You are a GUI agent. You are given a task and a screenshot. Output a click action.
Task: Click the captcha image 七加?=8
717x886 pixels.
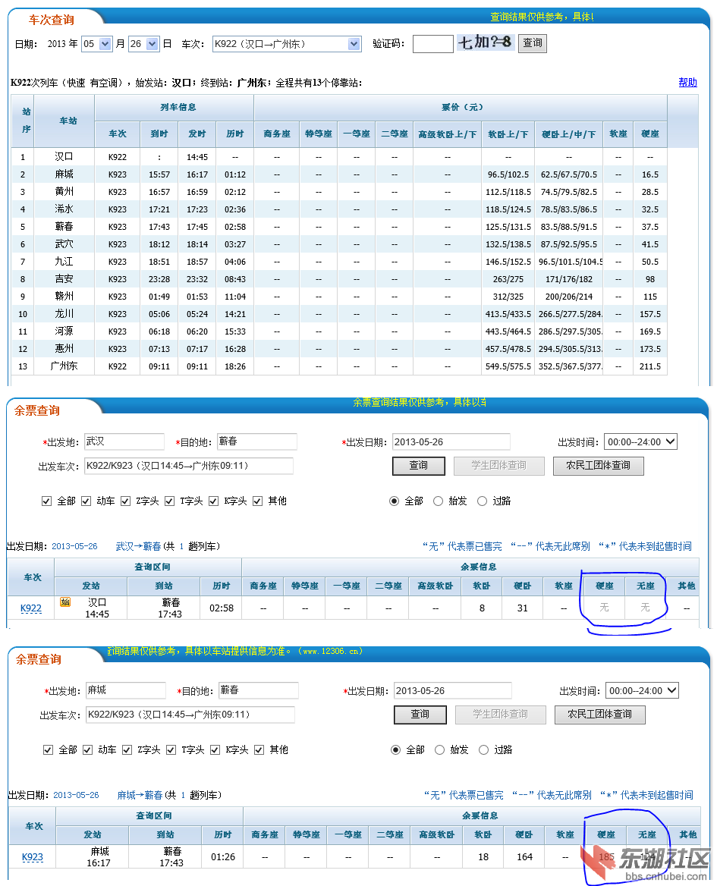pyautogui.click(x=485, y=42)
